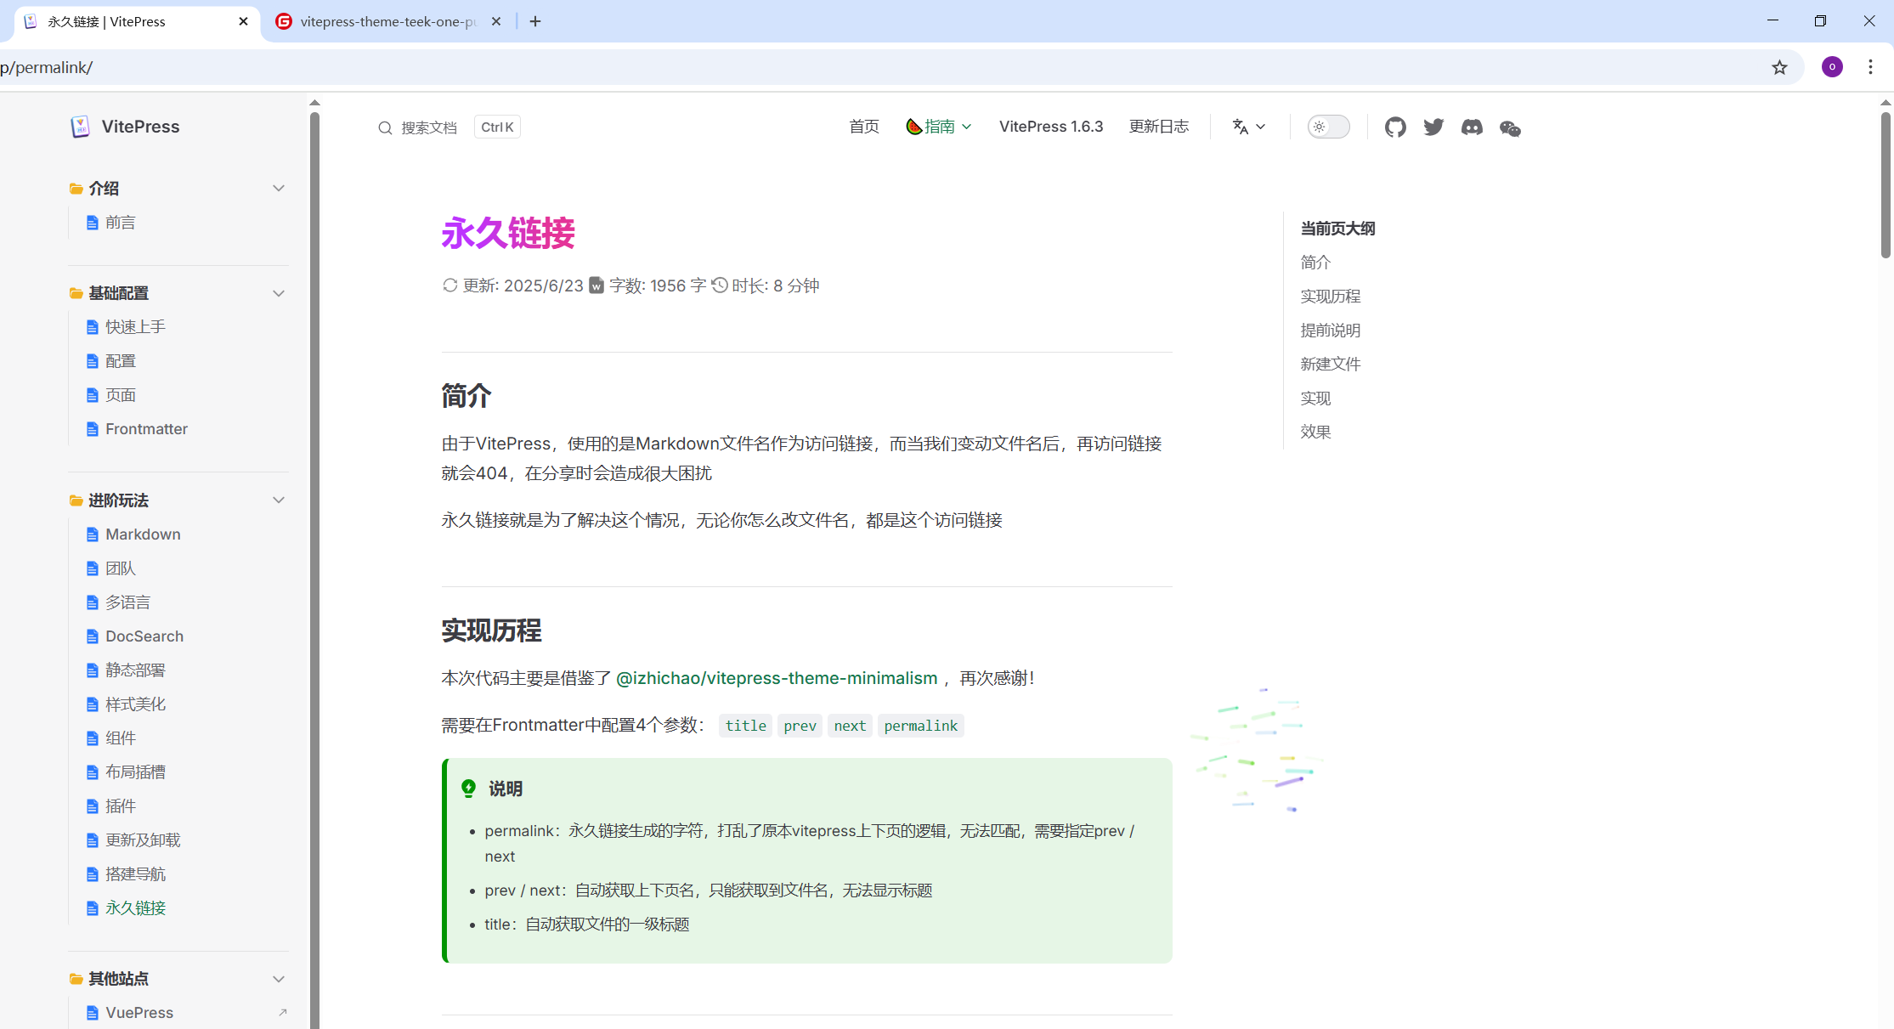Click the sidebar vertical scrollbar
This screenshot has height=1029, width=1894.
point(314,569)
